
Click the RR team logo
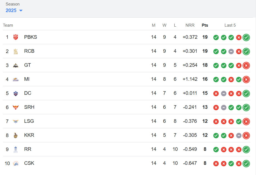pos(16,149)
